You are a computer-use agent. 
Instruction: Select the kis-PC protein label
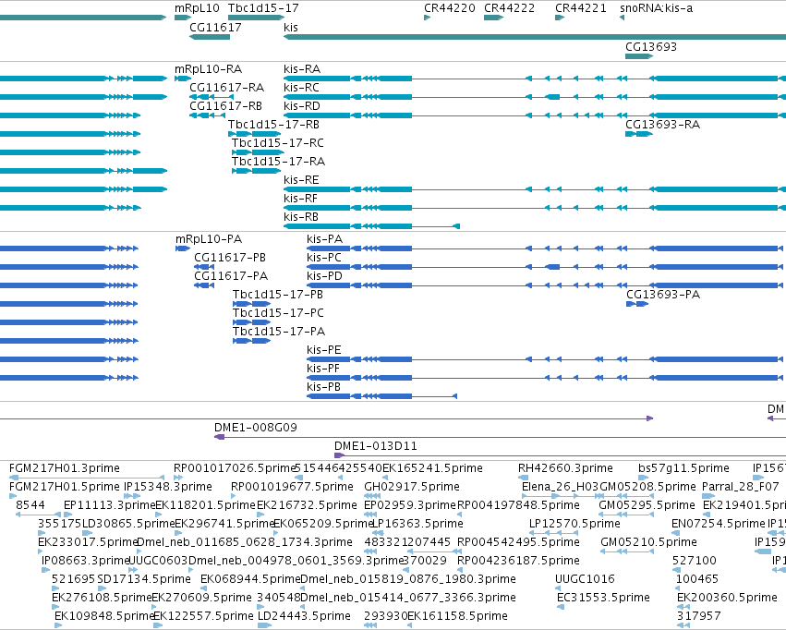[324, 257]
